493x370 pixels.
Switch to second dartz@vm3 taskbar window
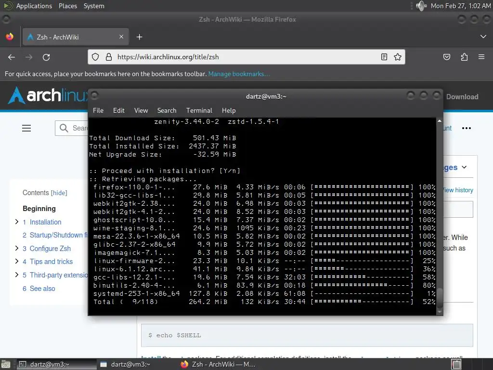tap(130, 364)
